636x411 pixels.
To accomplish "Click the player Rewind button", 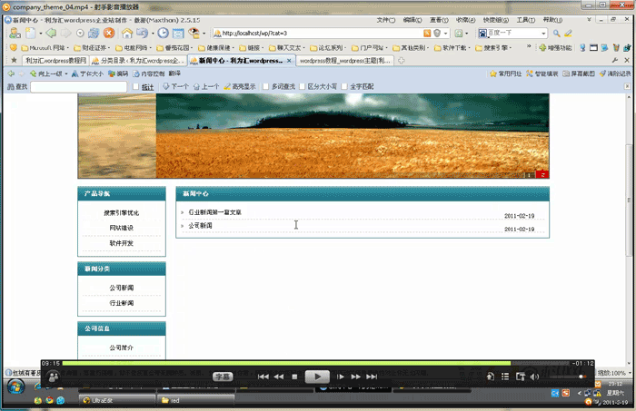I will (279, 377).
